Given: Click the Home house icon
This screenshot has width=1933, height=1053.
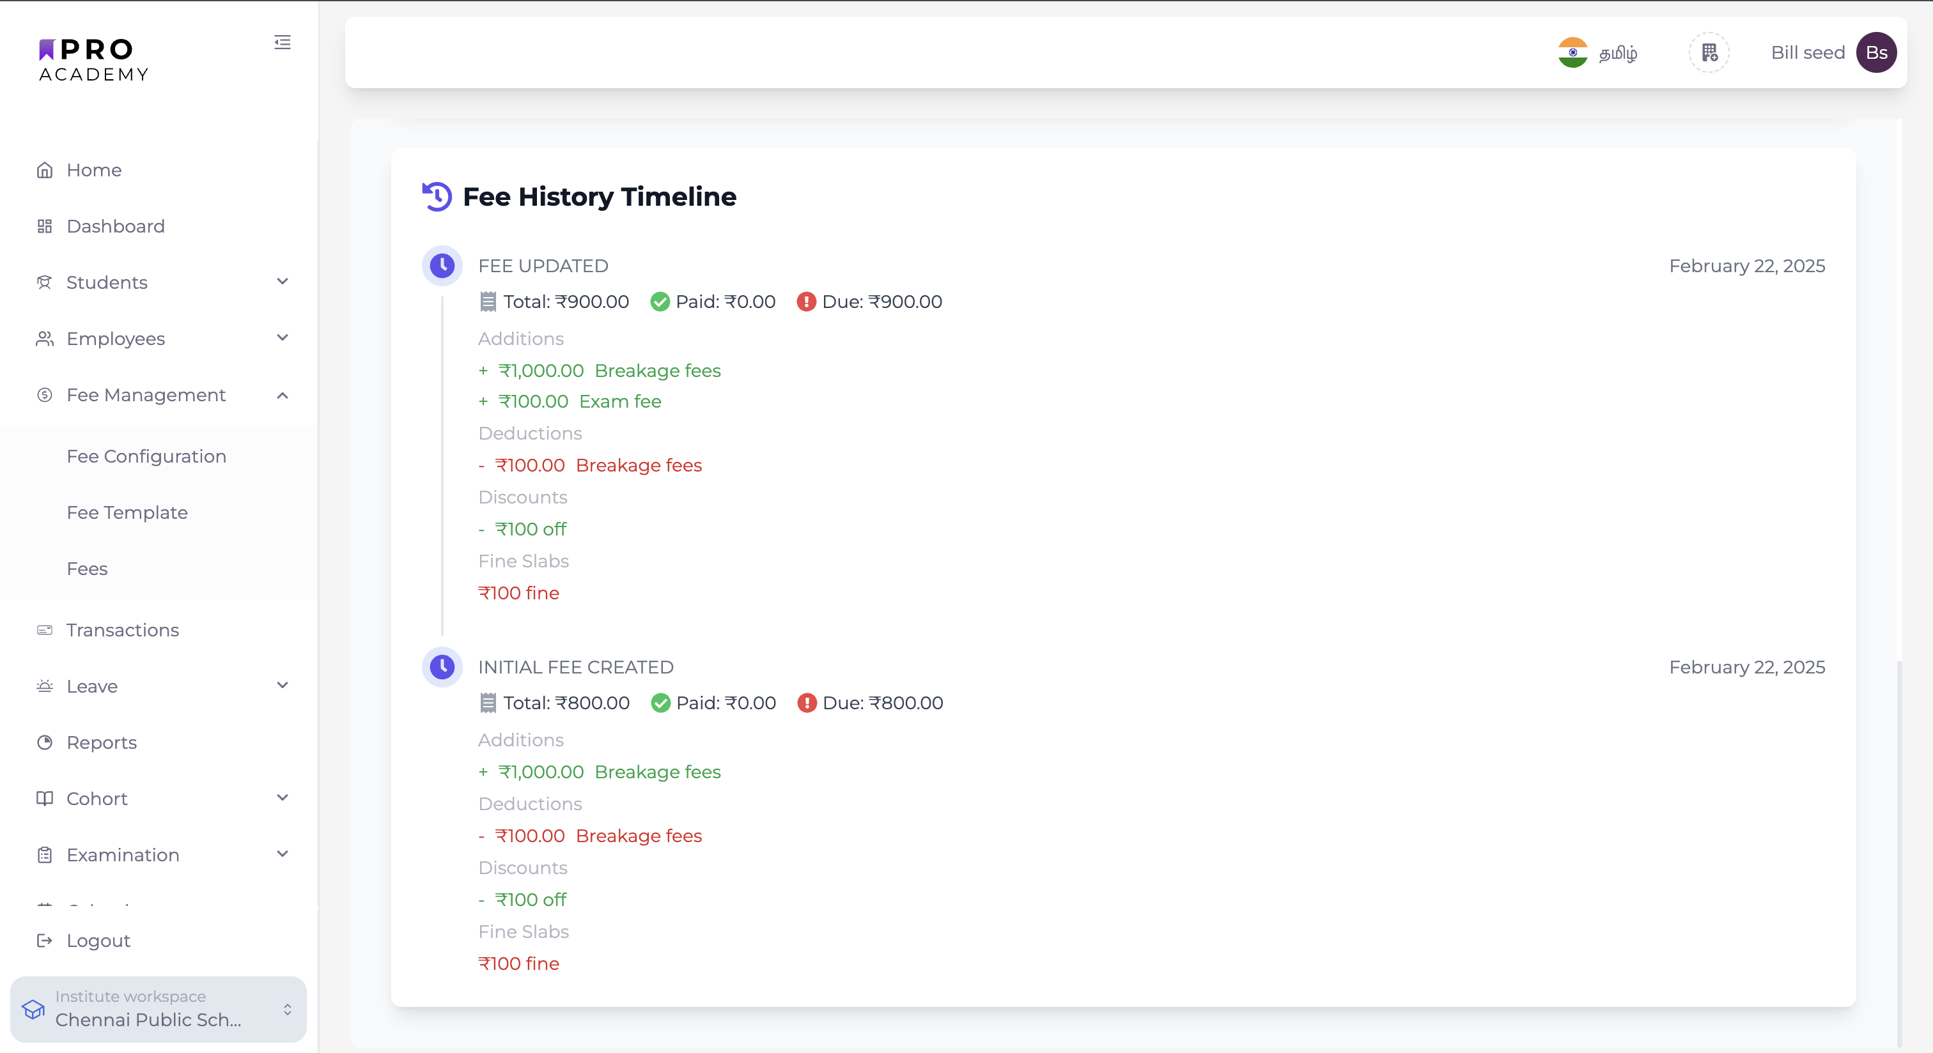Looking at the screenshot, I should coord(44,170).
